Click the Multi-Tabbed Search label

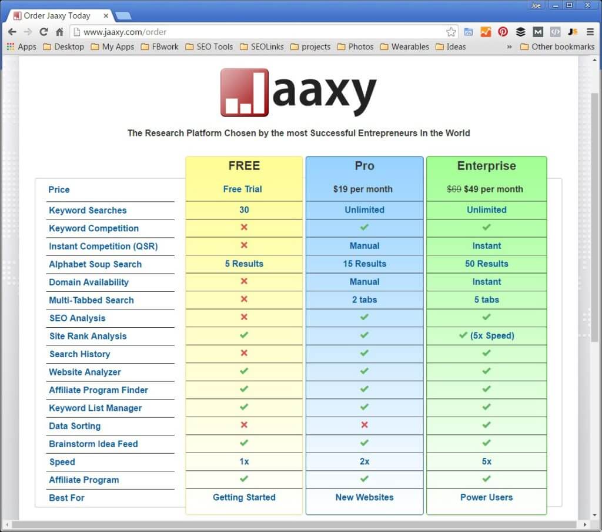tap(91, 300)
